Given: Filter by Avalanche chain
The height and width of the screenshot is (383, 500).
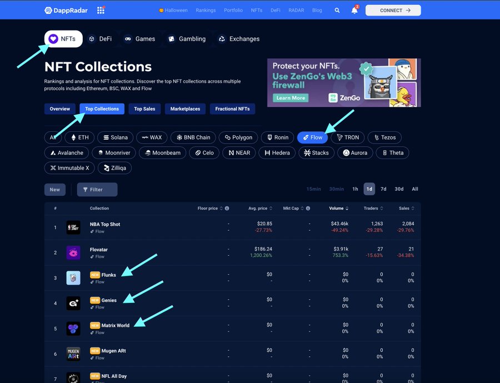Looking at the screenshot, I should click(x=66, y=153).
